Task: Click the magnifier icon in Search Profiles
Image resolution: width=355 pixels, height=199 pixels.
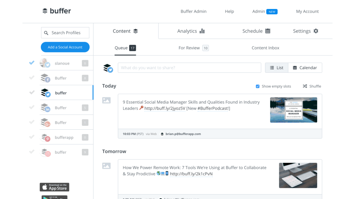Action: (46, 33)
